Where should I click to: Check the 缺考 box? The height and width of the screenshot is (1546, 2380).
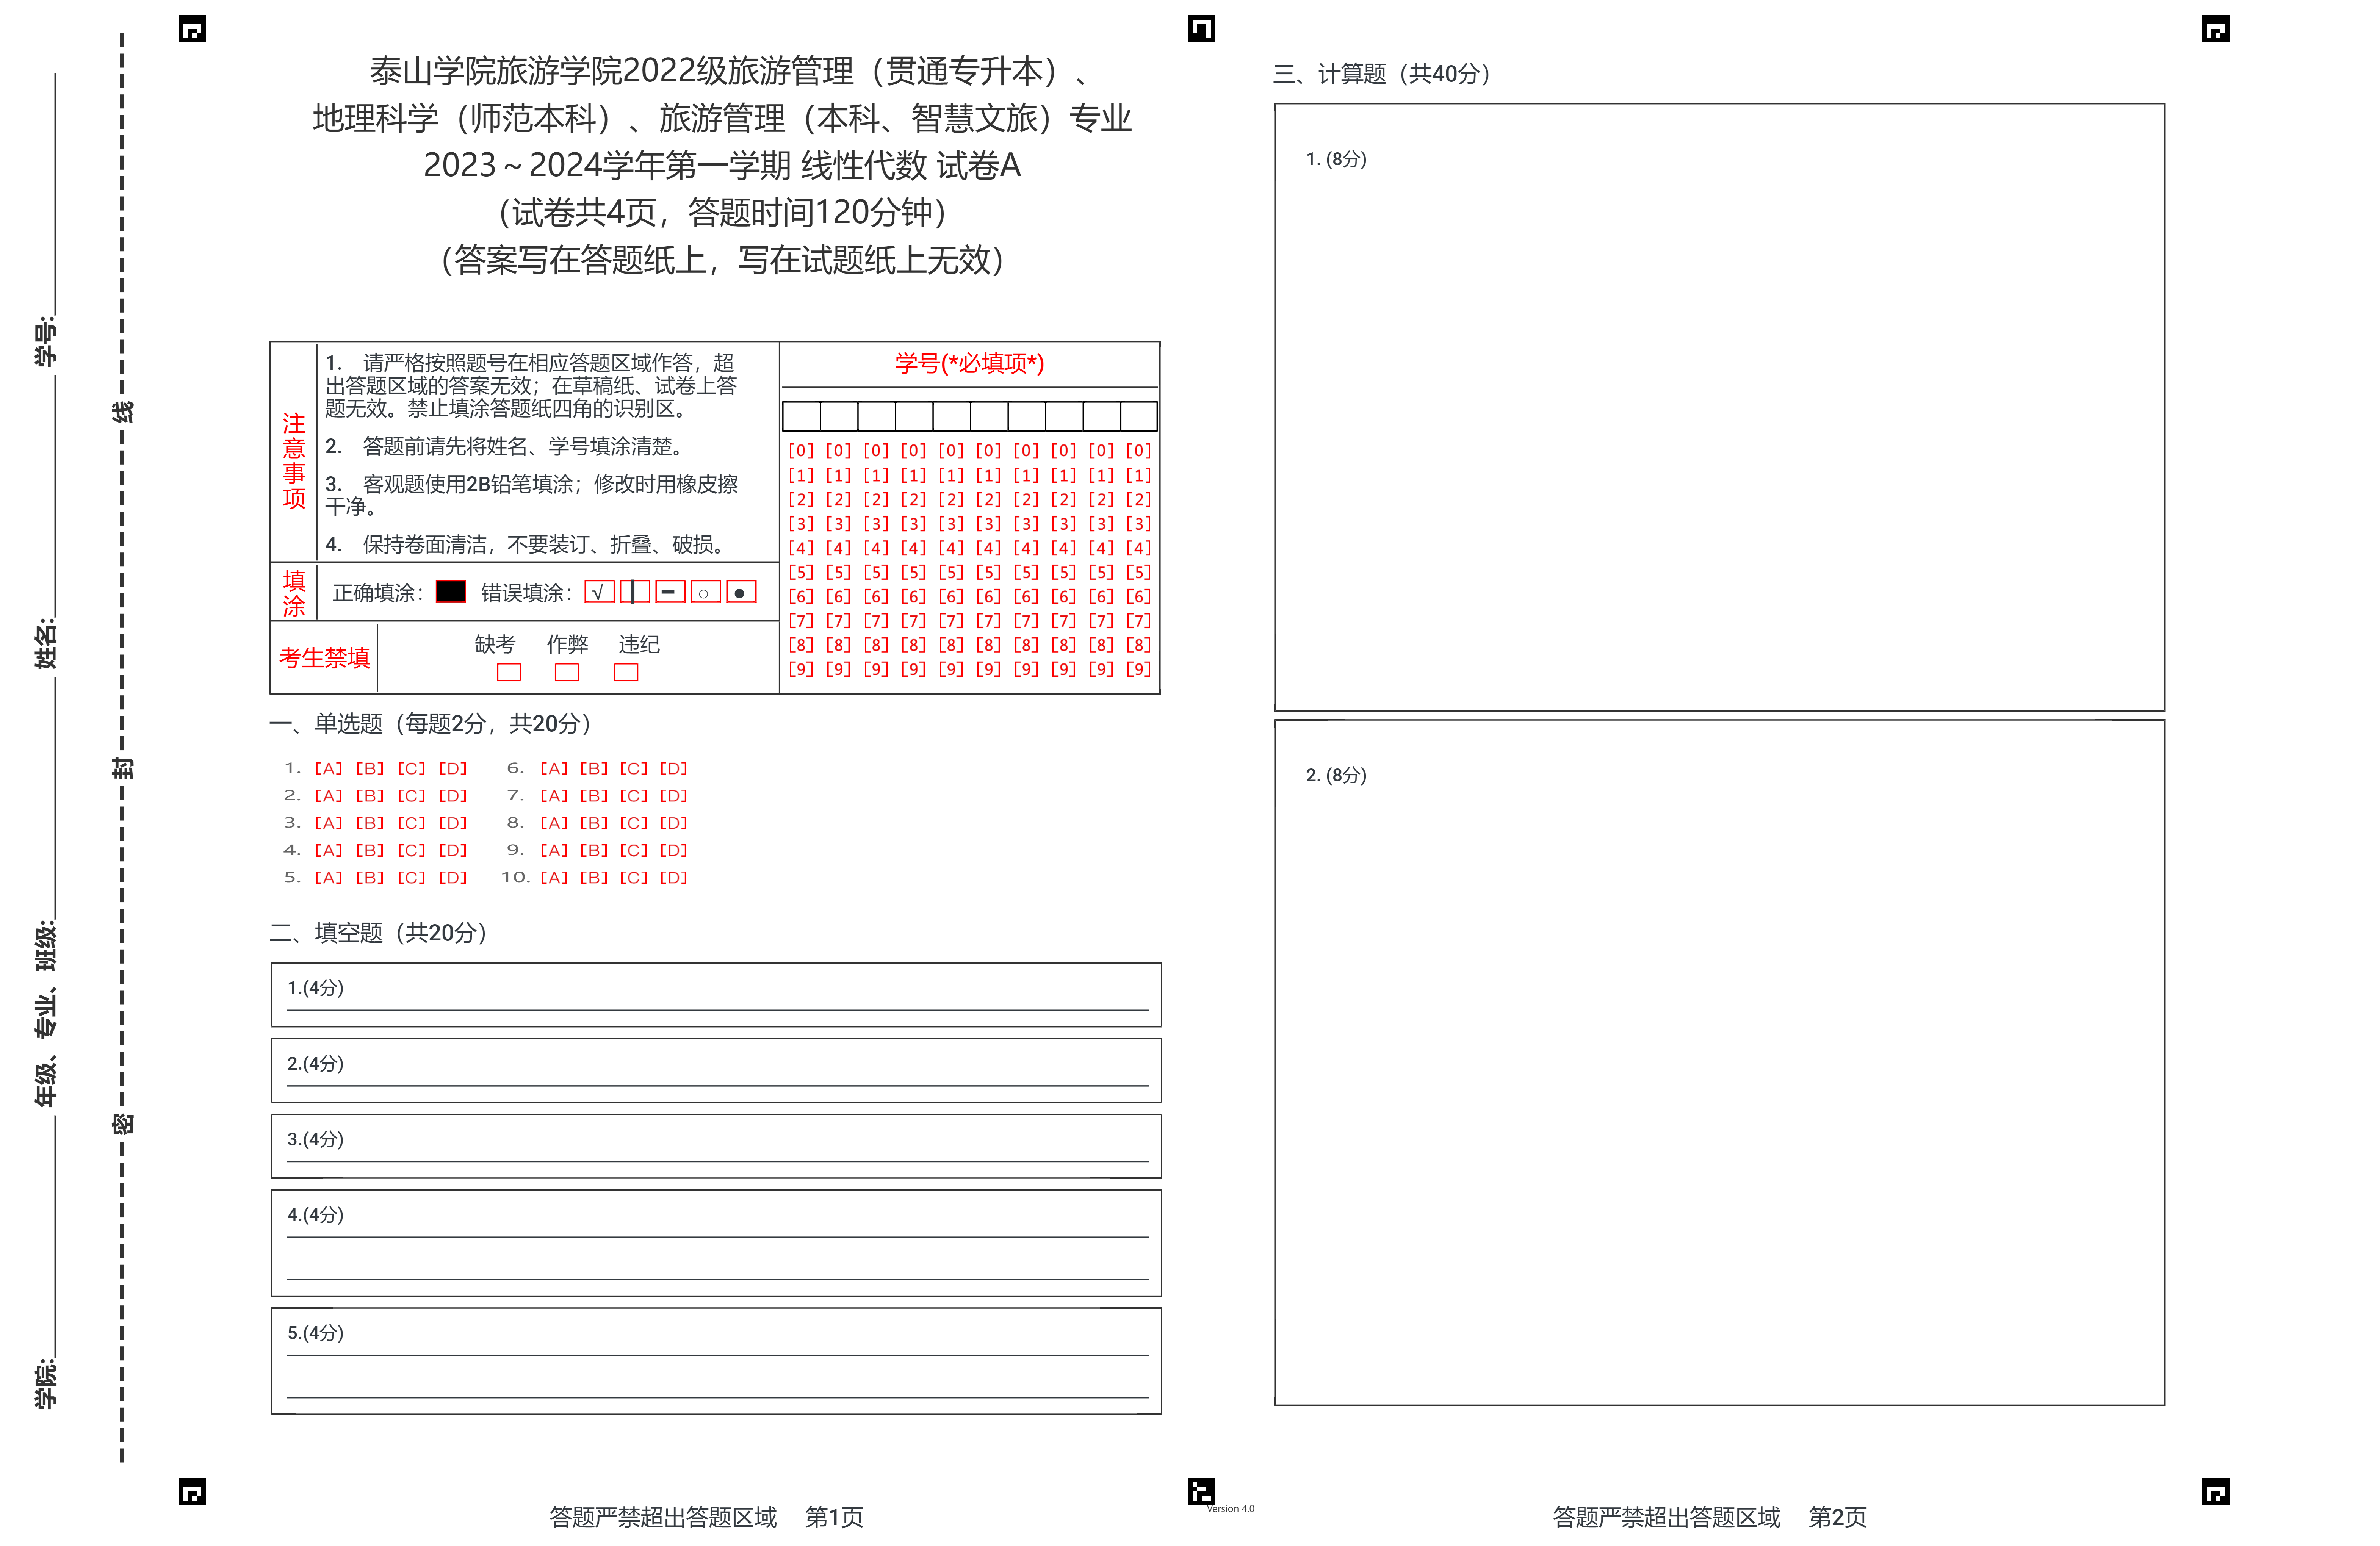[509, 672]
